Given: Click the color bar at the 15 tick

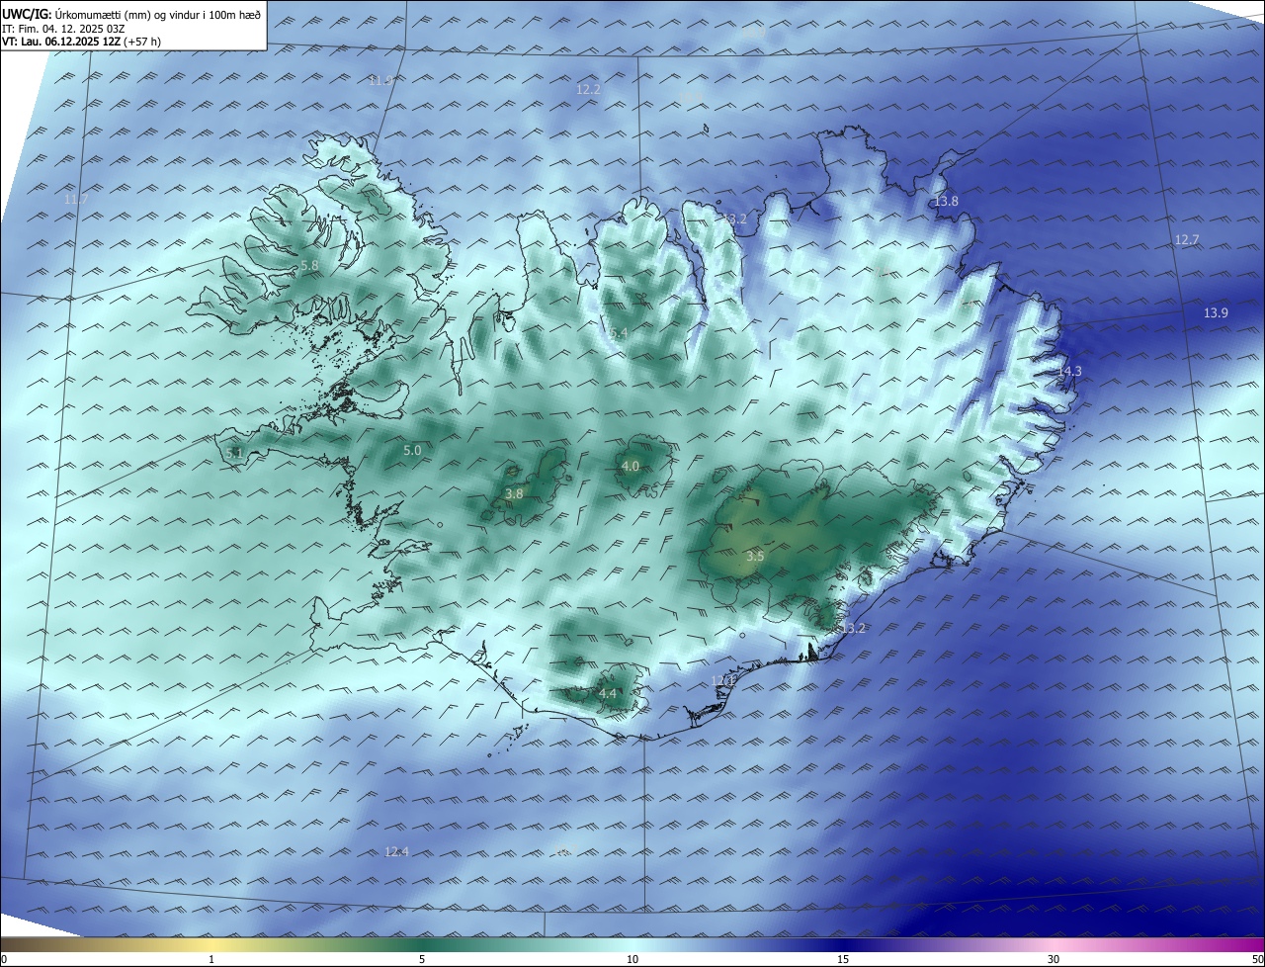Looking at the screenshot, I should [843, 945].
